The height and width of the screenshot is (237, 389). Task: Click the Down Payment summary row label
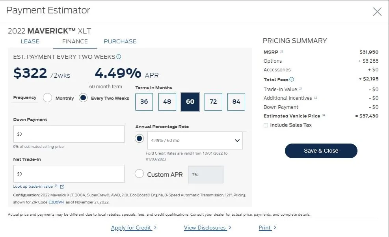(281, 107)
